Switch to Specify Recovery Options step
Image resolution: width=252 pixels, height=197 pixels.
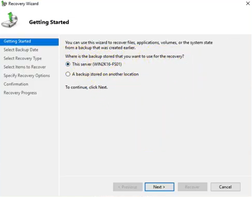[x=27, y=76]
